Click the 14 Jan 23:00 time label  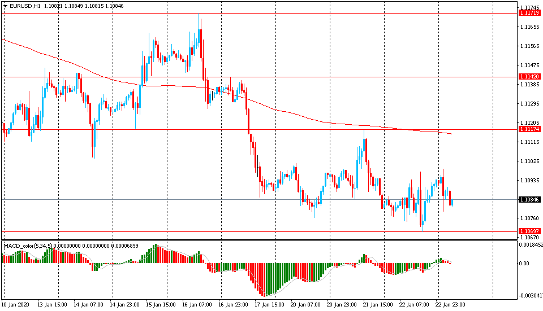tap(124, 305)
